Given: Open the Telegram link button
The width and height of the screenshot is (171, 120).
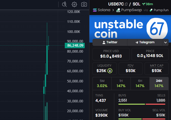Looking at the screenshot, I should pyautogui.click(x=145, y=42).
